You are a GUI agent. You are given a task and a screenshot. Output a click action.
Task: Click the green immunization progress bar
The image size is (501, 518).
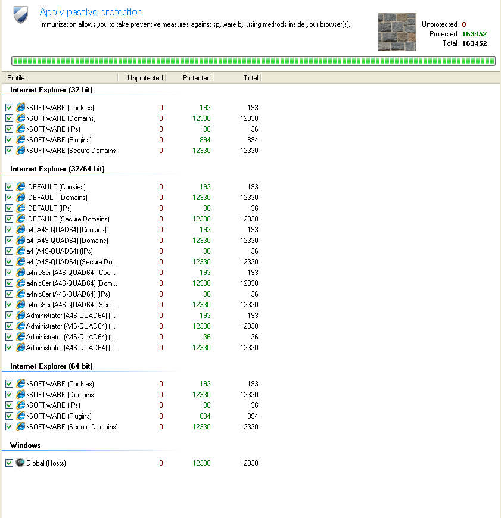(253, 61)
